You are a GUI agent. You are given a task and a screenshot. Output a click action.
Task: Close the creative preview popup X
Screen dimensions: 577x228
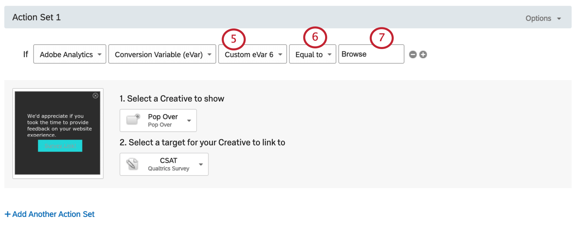tap(95, 96)
